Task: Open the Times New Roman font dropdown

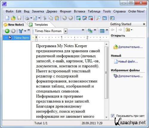Action: pyautogui.click(x=66, y=31)
